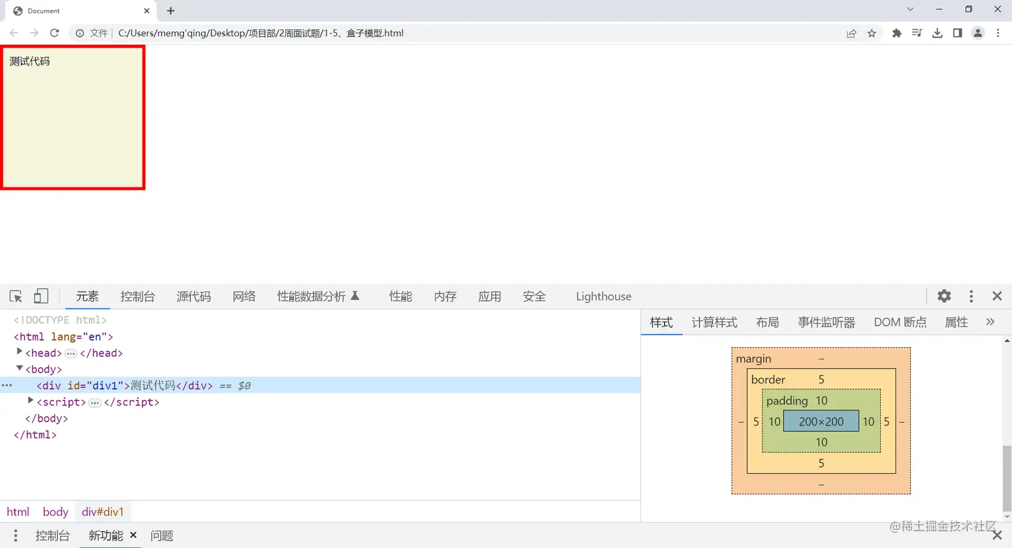Screen dimensions: 1012x548
Task: Select the 事件监听器 sidebar tab
Action: tap(827, 323)
